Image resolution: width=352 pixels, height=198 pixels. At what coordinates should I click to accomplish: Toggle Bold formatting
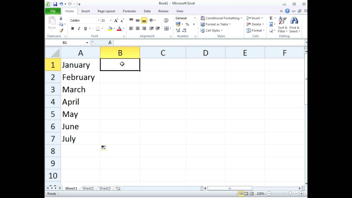coord(73,28)
